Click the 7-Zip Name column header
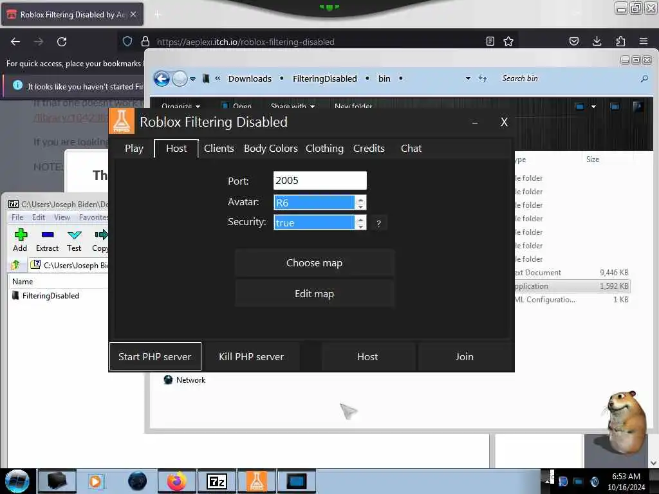 click(23, 282)
